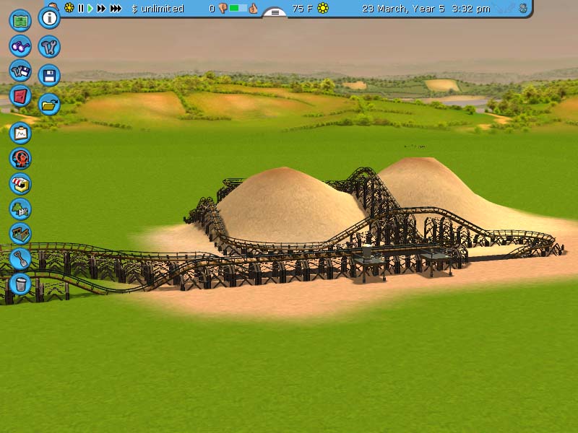Open the wrench game options icon
578x433 pixels.
coord(49,46)
